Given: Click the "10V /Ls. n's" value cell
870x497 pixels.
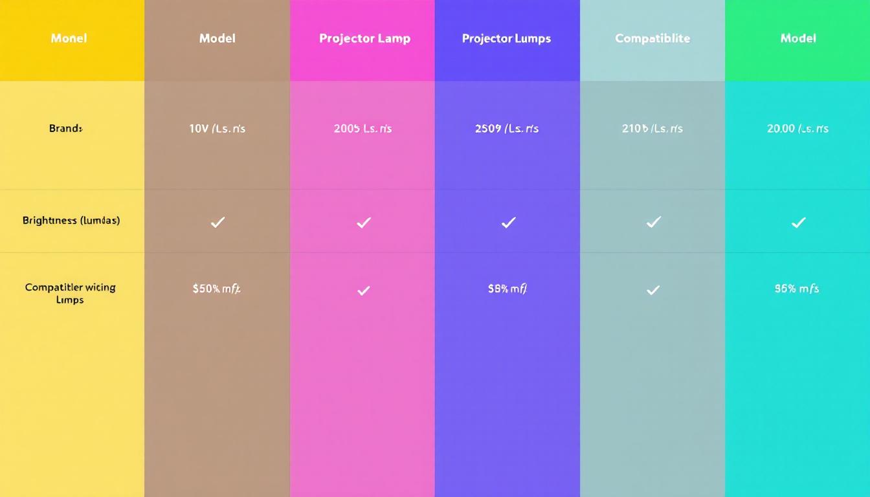Looking at the screenshot, I should pyautogui.click(x=217, y=129).
